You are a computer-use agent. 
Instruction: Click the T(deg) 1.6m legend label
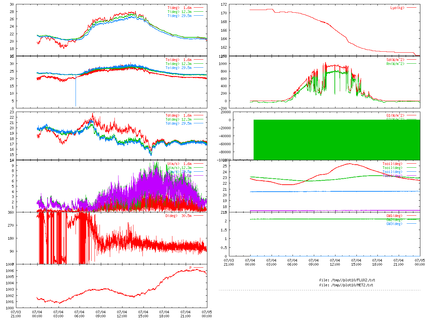click(180, 8)
